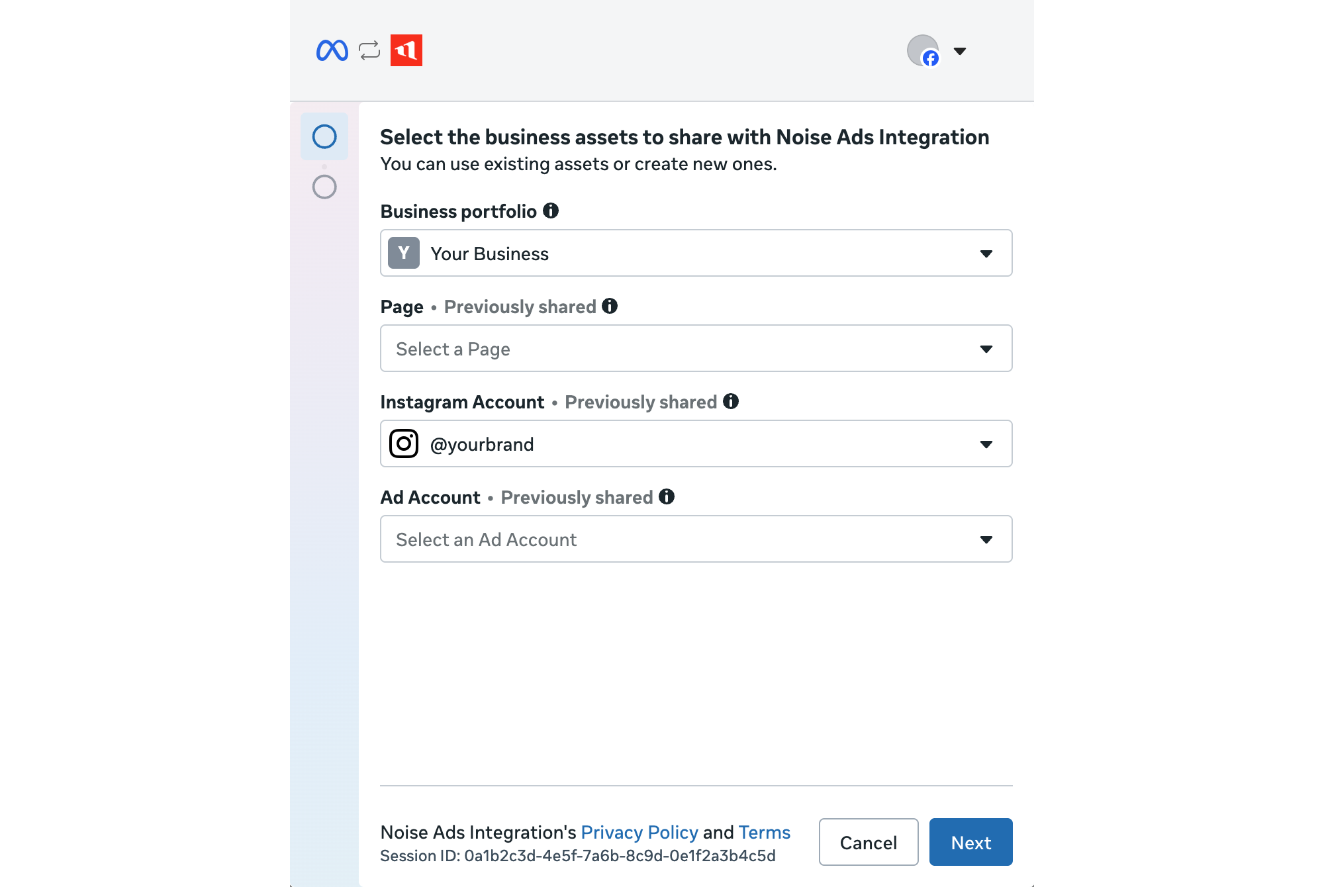Click the Facebook profile avatar

pos(923,51)
